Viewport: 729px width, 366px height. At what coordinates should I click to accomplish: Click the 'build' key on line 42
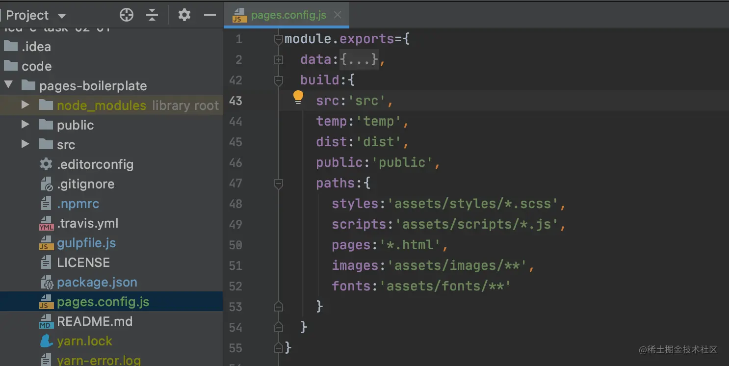(x=320, y=80)
